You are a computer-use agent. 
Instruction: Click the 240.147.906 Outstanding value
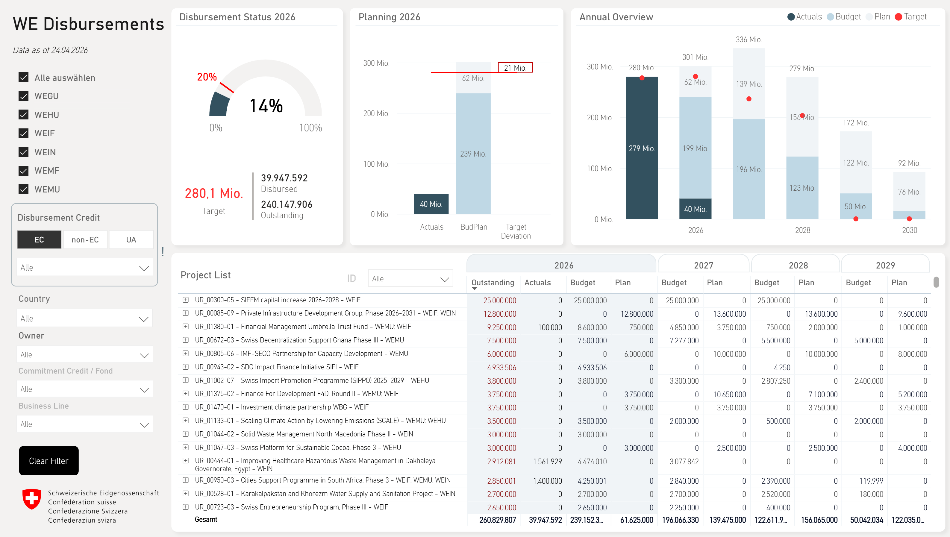(x=287, y=204)
